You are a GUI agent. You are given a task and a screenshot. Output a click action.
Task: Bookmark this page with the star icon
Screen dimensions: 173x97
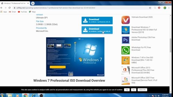pos(150,8)
